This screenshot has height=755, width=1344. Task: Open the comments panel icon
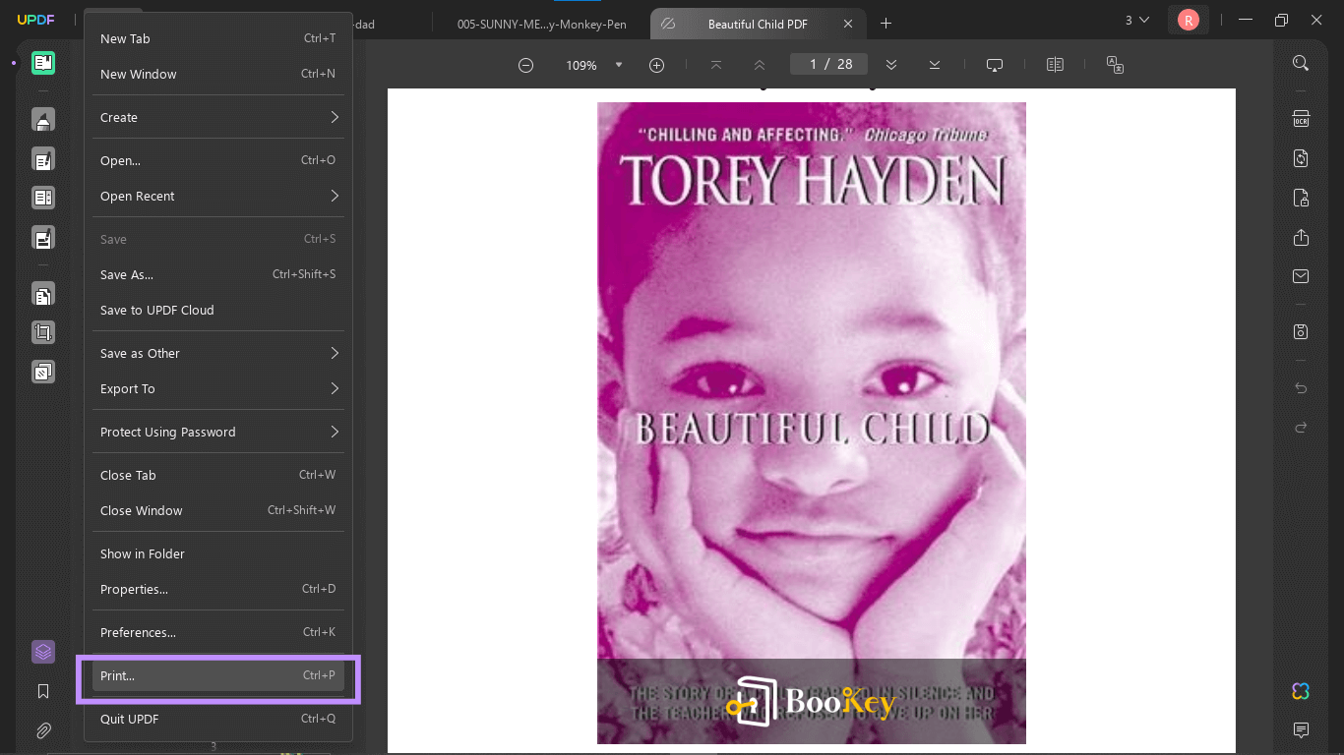tap(1301, 729)
